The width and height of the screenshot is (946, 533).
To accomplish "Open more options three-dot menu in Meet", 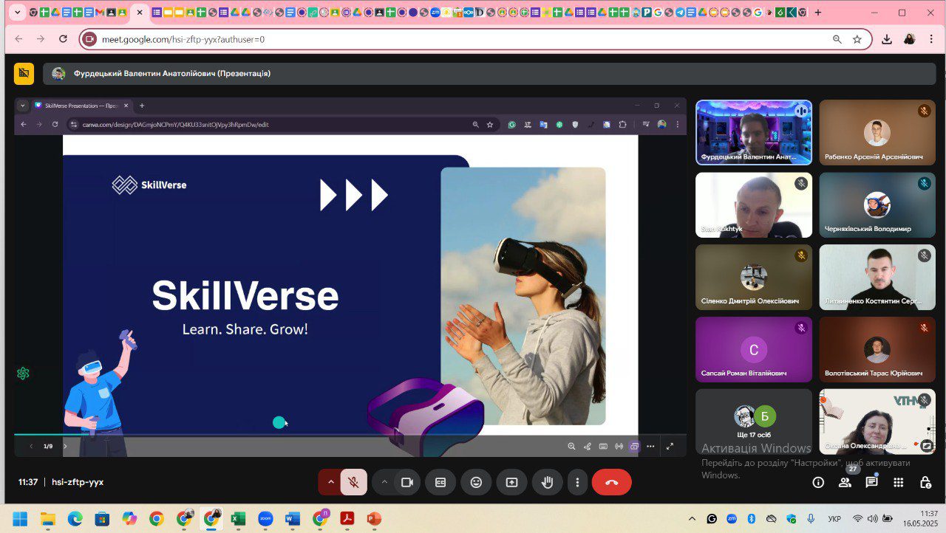I will [577, 482].
